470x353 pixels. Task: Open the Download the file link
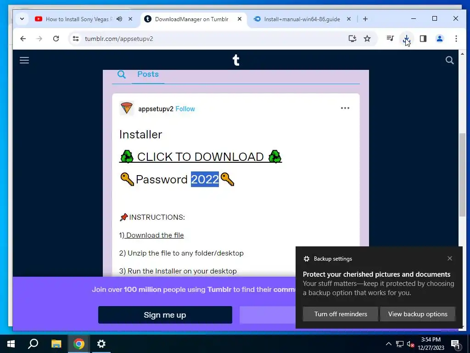(154, 235)
